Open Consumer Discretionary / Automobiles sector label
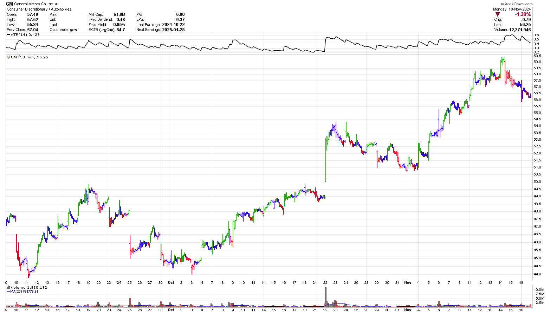This screenshot has height=313, width=550. (x=39, y=9)
